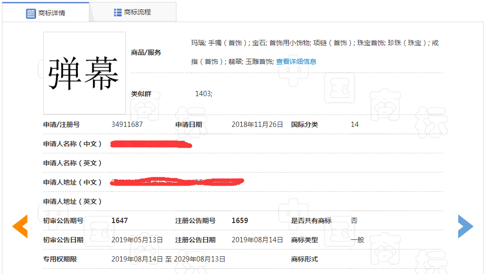Click the redacted 申请人名称（中文） value
The width and height of the screenshot is (488, 274).
[x=151, y=144]
